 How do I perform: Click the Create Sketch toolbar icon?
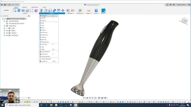tap(15, 11)
